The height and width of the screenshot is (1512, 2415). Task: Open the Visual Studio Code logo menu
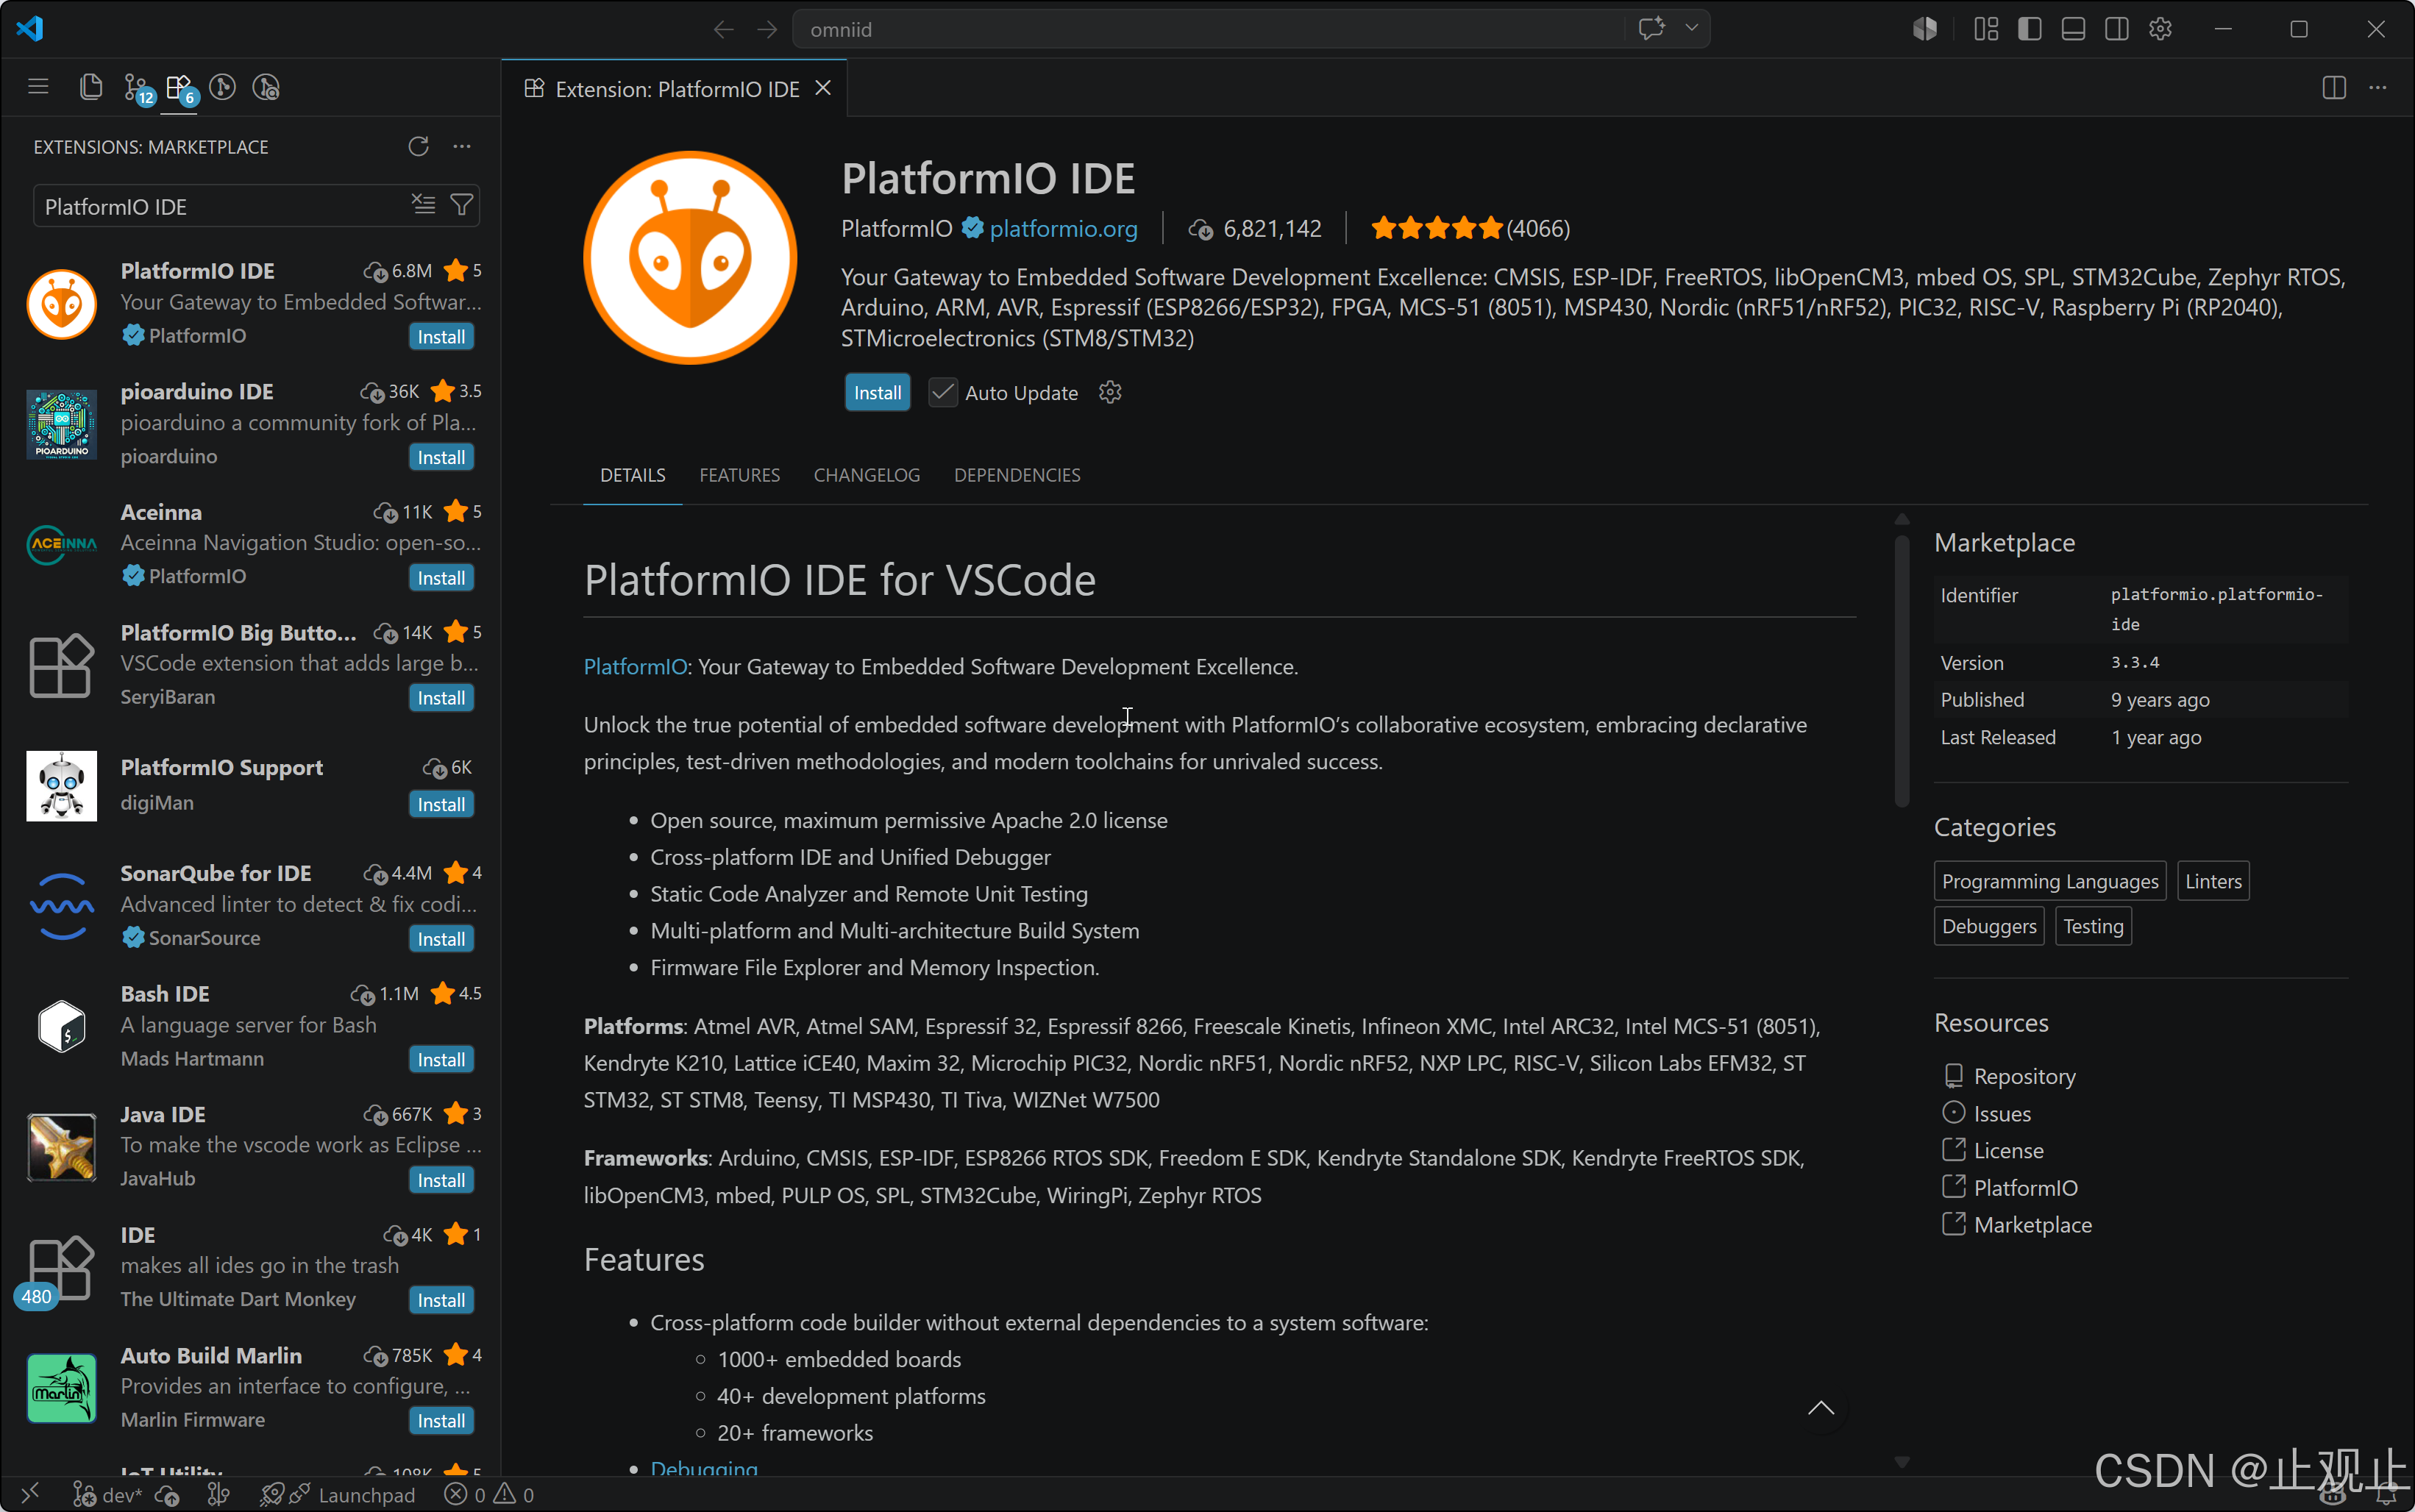pyautogui.click(x=31, y=28)
